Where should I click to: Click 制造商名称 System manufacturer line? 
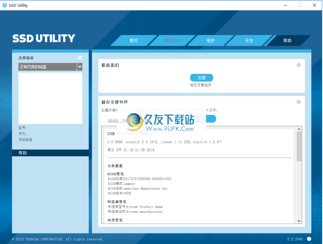click(x=136, y=212)
